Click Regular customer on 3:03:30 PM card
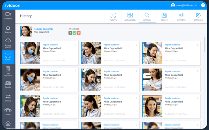The height and width of the screenshot is (130, 209). (173, 45)
